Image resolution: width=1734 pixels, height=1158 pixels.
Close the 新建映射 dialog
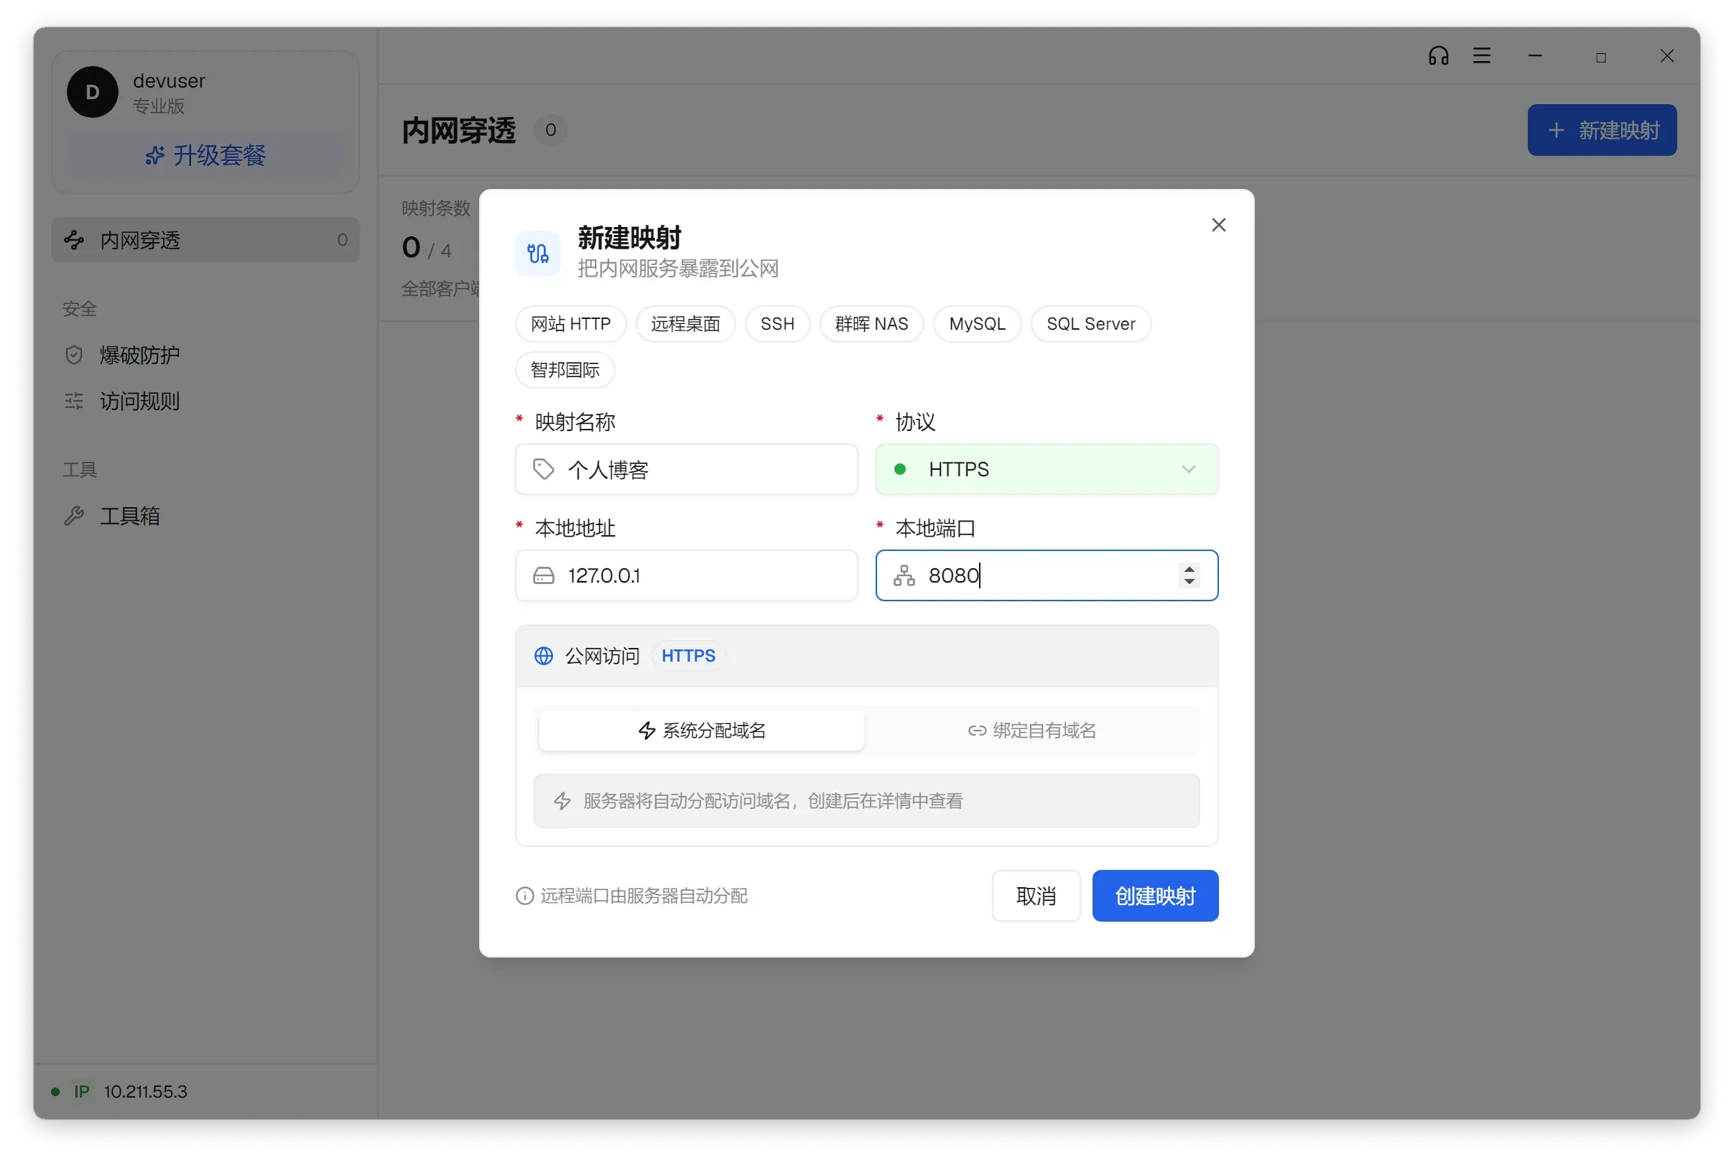(x=1218, y=225)
